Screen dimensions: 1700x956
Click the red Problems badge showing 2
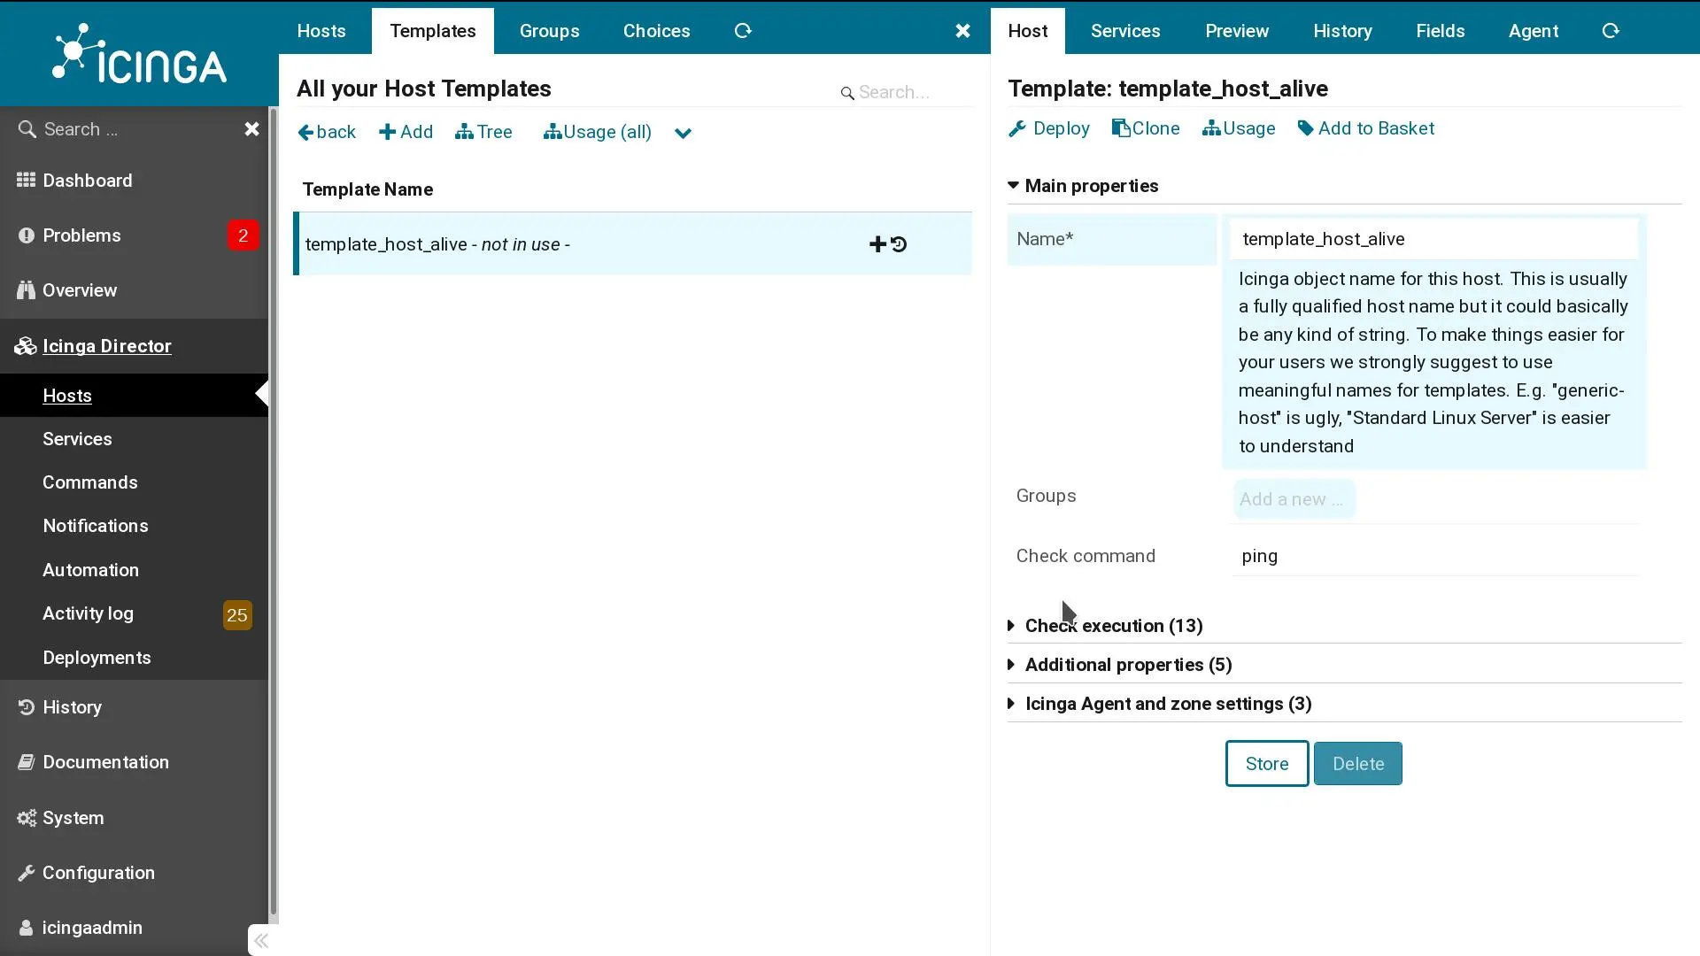243,235
